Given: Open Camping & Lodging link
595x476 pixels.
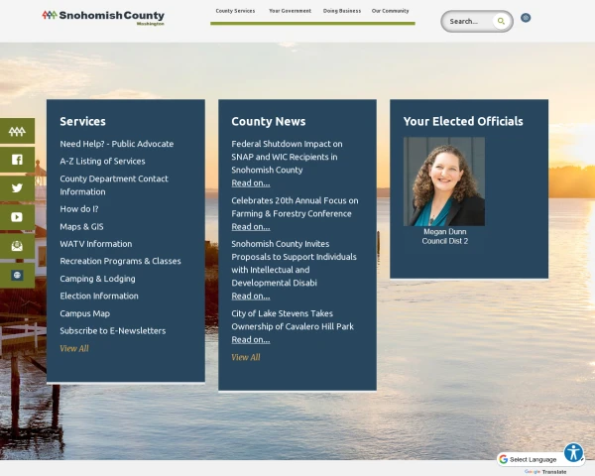Looking at the screenshot, I should (97, 279).
